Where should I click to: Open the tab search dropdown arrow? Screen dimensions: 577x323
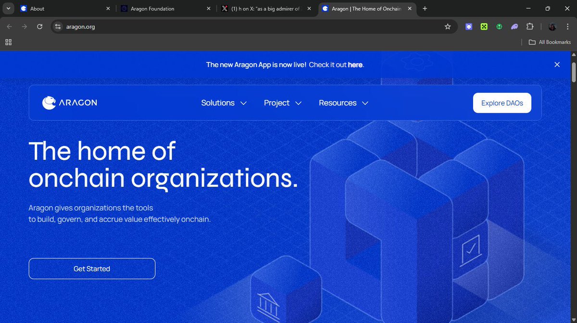(x=8, y=9)
